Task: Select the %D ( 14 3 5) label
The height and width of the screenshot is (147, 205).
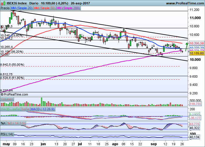Action: click(x=16, y=123)
